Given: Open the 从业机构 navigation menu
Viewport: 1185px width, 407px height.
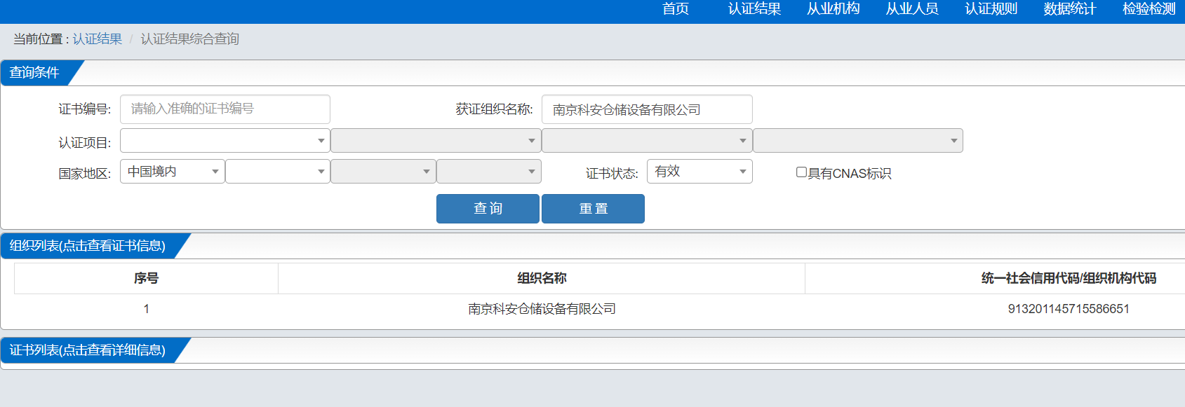Looking at the screenshot, I should coord(833,9).
